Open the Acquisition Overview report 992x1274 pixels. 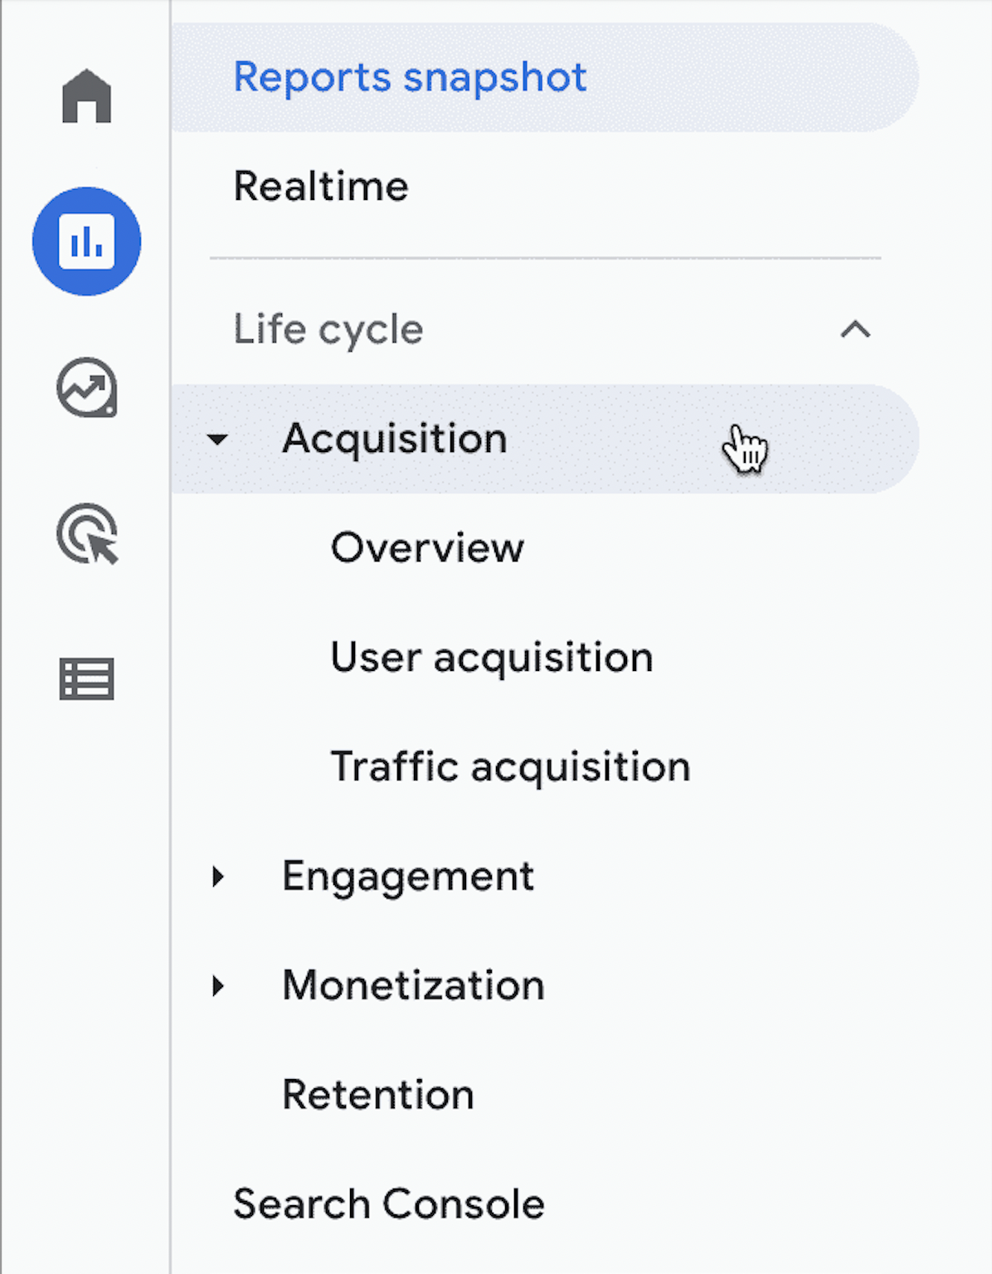[x=427, y=547]
